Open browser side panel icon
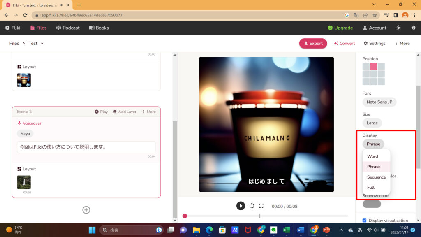Viewport: 421px width, 237px height. (396, 15)
